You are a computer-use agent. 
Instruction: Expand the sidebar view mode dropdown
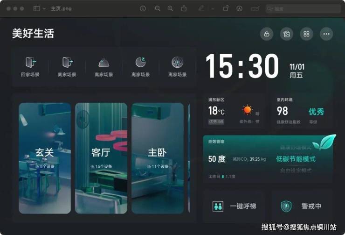pos(40,8)
